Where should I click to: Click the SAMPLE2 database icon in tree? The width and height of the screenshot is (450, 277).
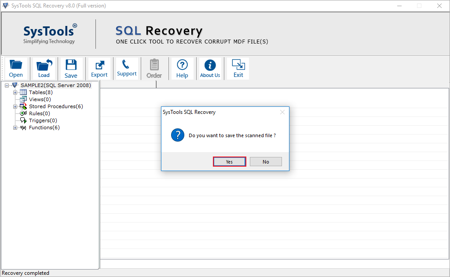[x=15, y=85]
